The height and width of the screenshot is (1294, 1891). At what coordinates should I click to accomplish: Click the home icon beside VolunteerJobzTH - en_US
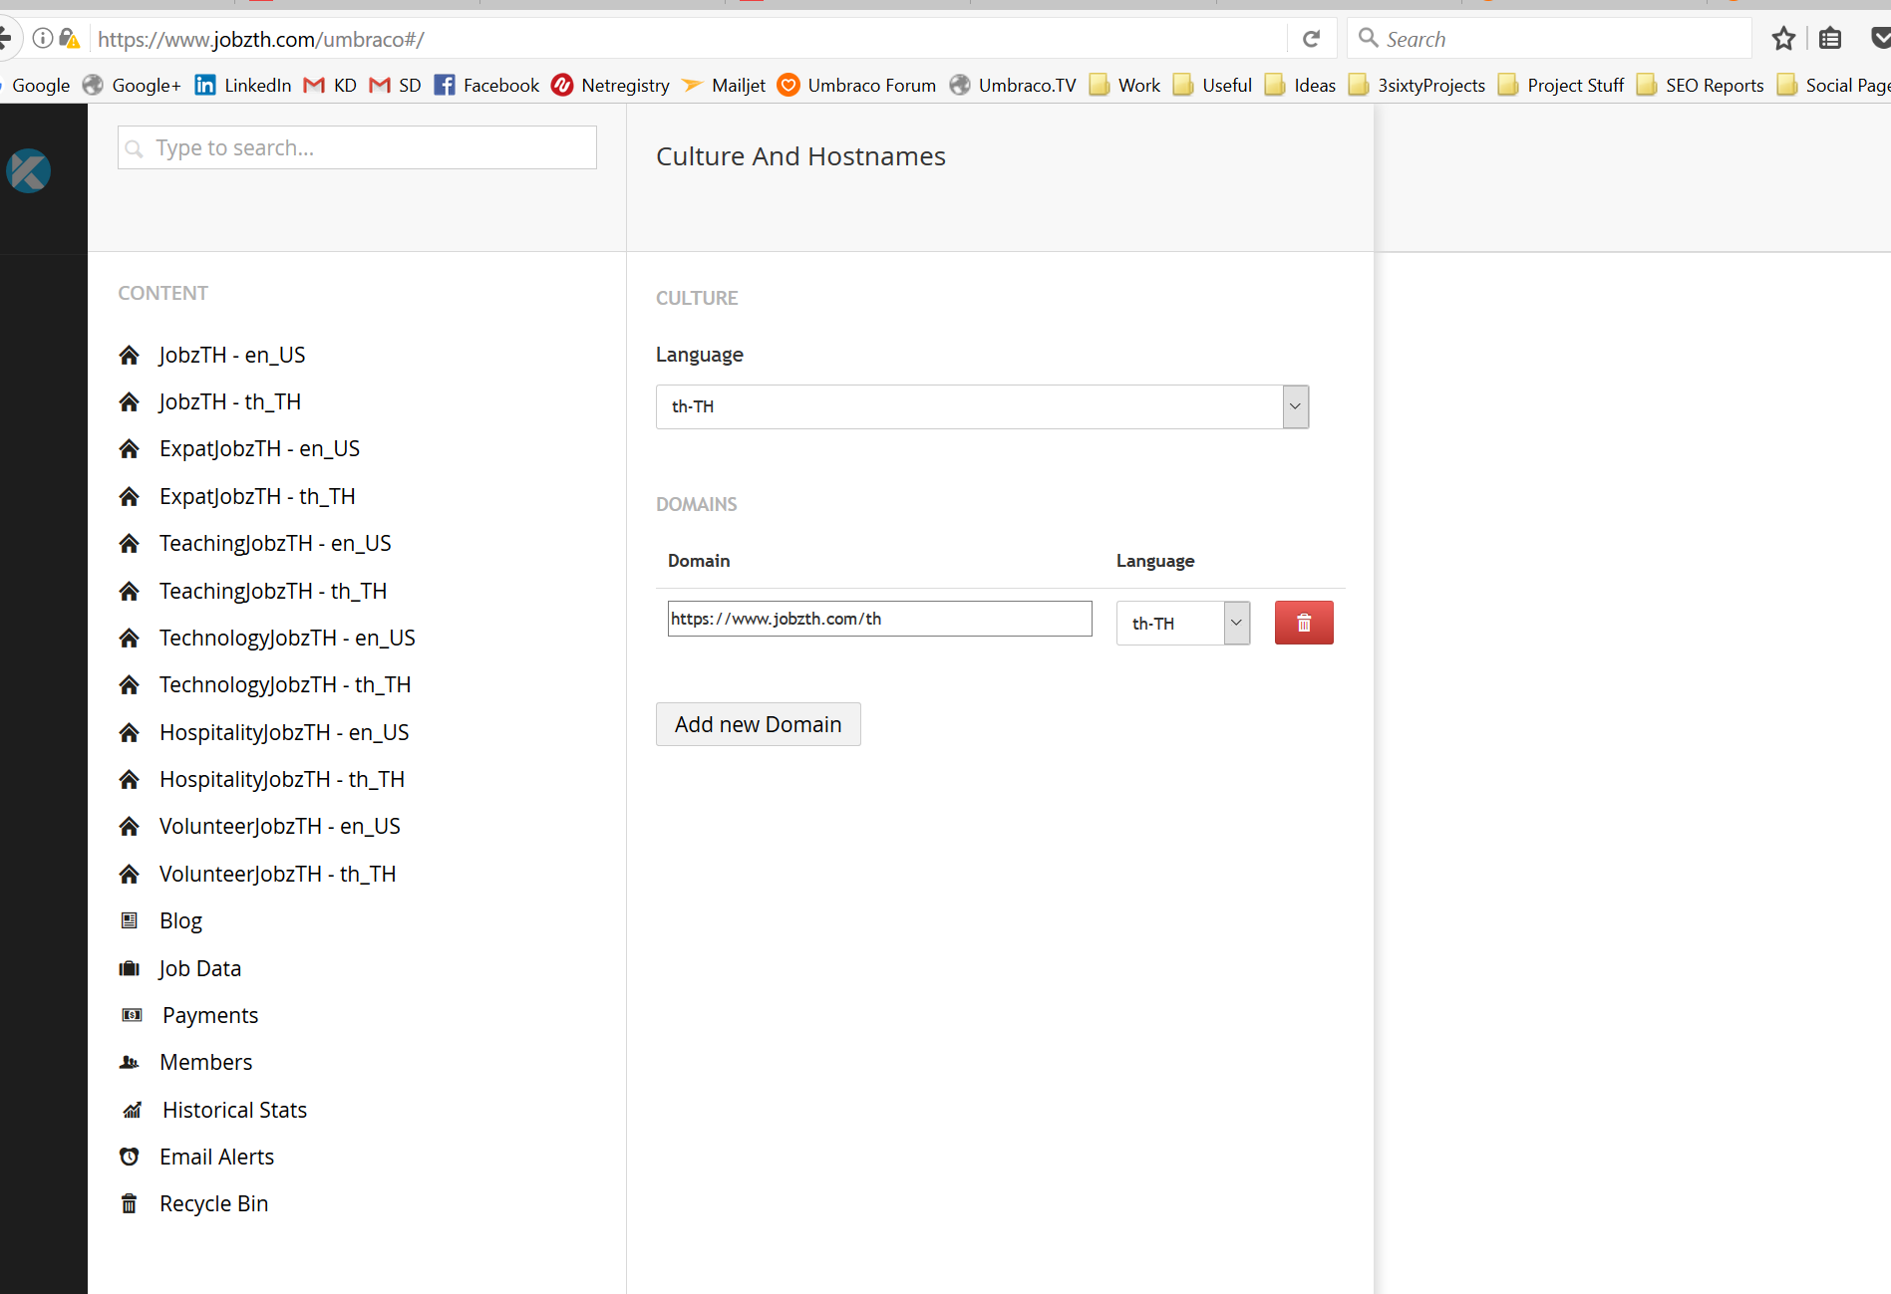point(129,827)
